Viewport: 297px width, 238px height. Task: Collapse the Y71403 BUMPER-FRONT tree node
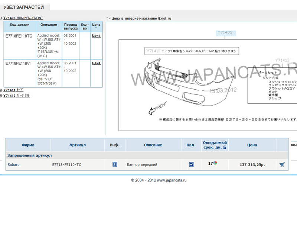pyautogui.click(x=1, y=18)
